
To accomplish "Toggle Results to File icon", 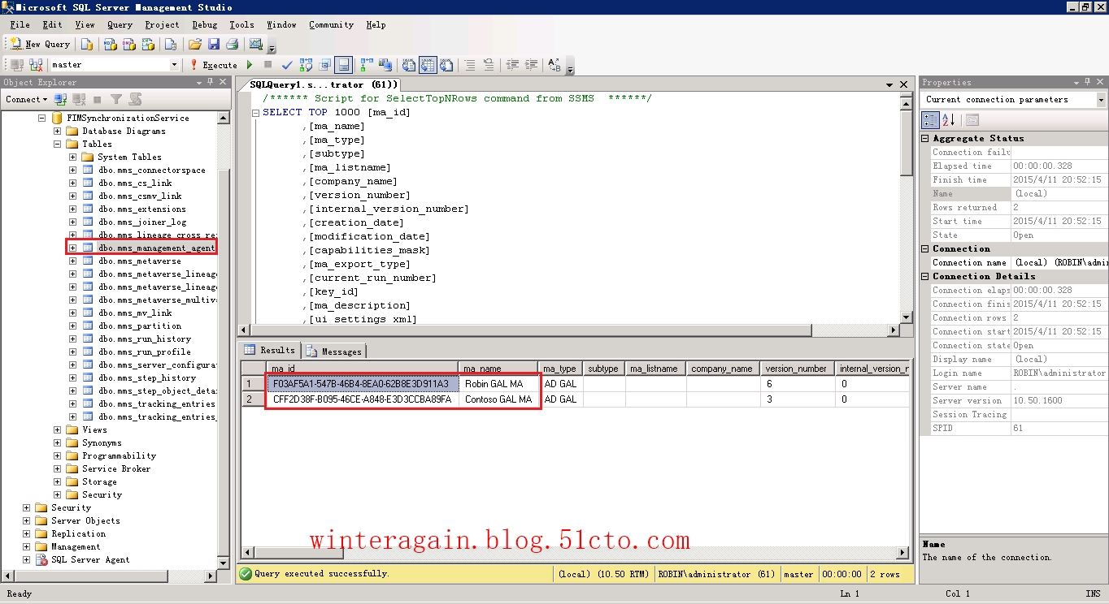I will pyautogui.click(x=446, y=64).
